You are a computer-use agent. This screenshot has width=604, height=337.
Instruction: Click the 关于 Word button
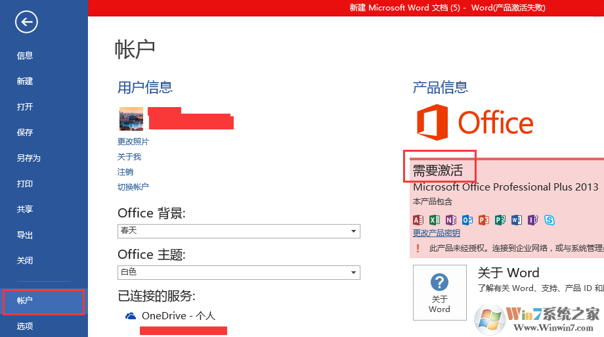[439, 292]
